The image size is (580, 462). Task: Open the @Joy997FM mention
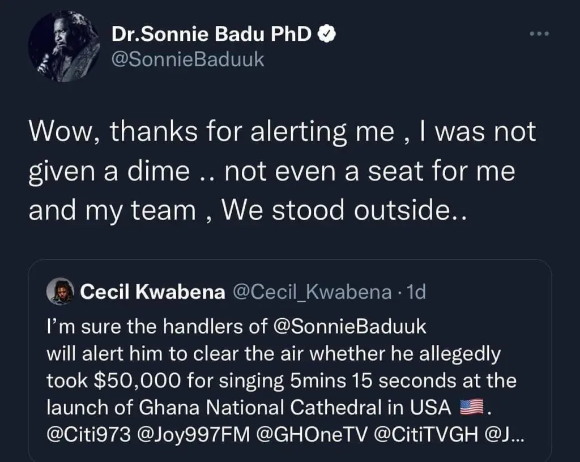194,435
